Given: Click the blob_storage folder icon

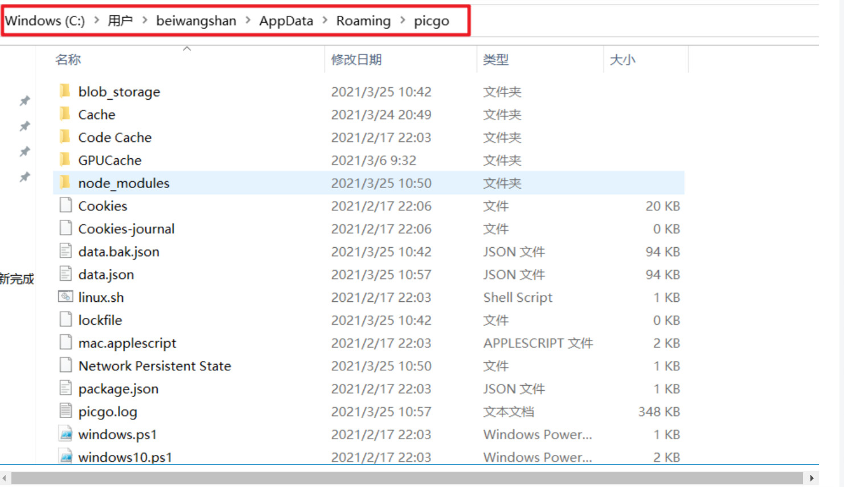Looking at the screenshot, I should pyautogui.click(x=65, y=91).
